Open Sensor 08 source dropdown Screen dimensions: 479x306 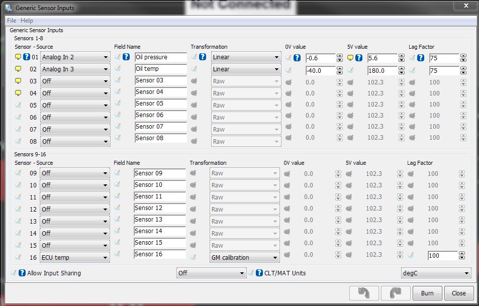75,141
